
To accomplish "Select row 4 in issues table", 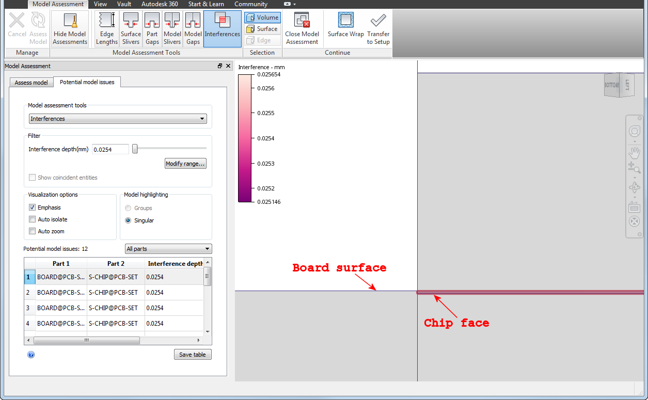I will pyautogui.click(x=114, y=323).
